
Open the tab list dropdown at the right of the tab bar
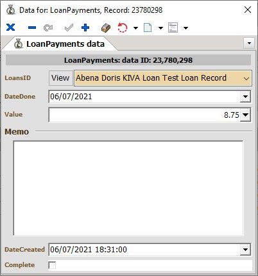click(249, 44)
